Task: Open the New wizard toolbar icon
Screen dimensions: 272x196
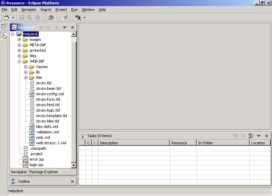Action: click(6, 17)
